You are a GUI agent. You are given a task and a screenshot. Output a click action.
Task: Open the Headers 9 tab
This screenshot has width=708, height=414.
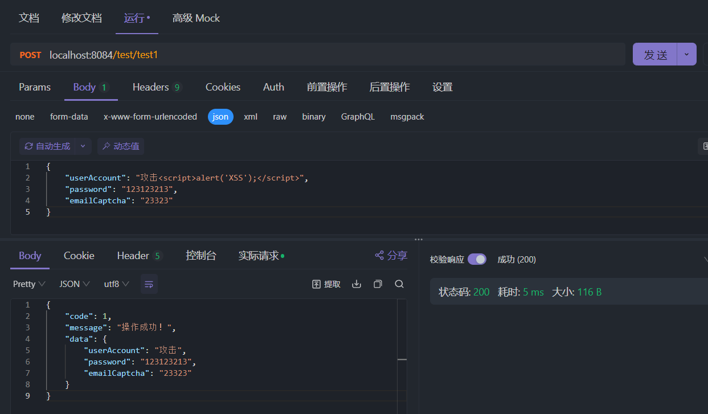pos(157,87)
